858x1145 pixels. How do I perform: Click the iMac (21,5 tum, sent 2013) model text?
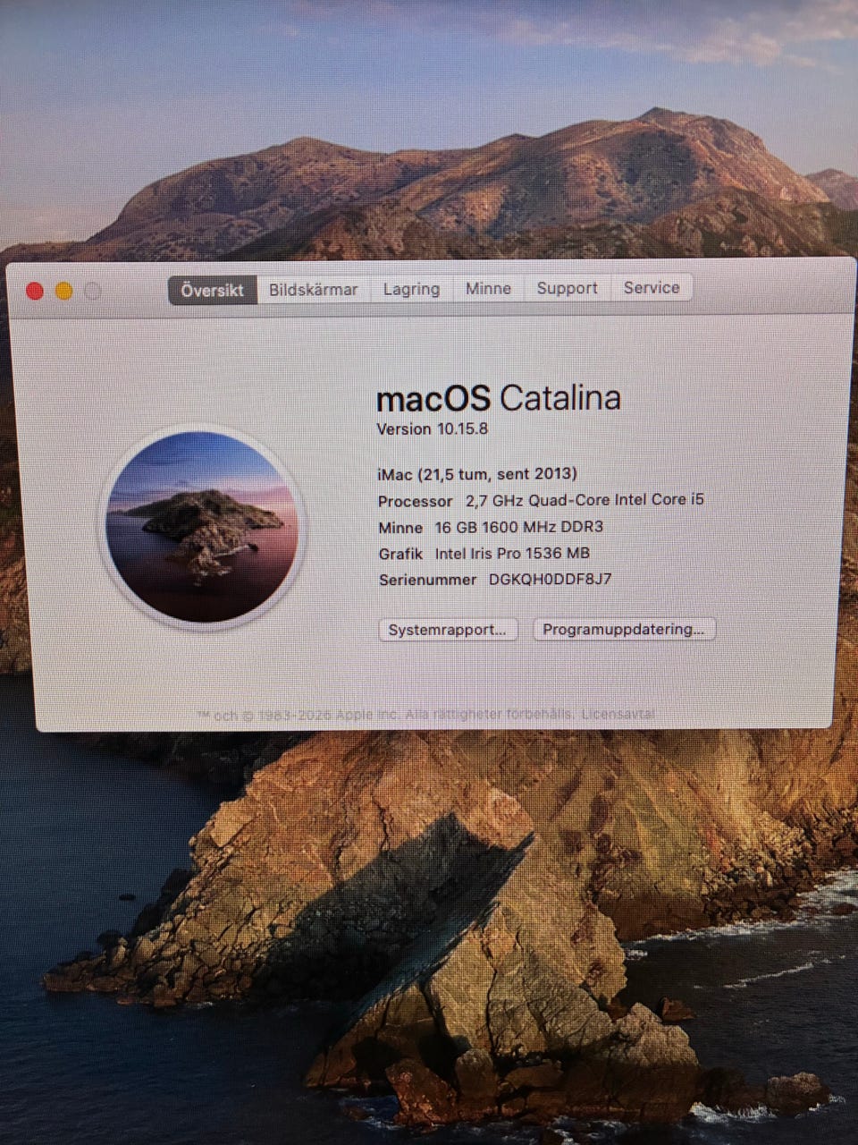[477, 474]
